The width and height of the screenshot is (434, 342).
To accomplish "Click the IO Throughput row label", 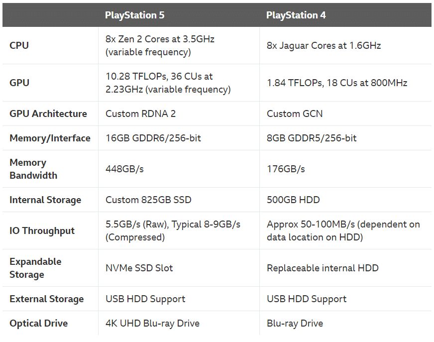I will tap(42, 230).
